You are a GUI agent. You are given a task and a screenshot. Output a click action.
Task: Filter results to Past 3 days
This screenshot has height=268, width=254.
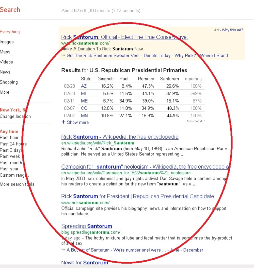11,150
